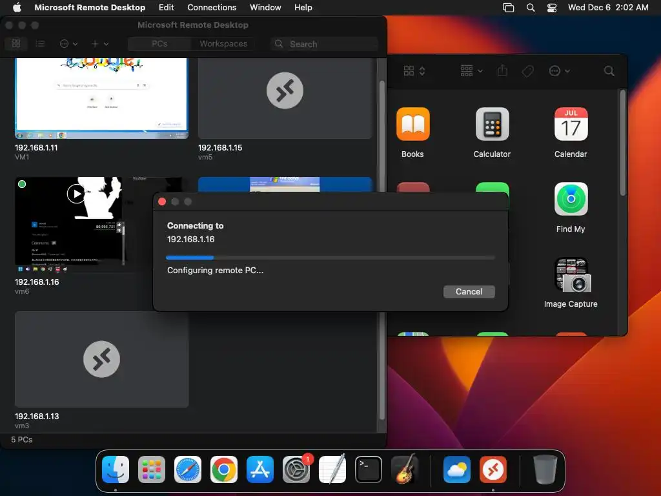
Task: Open Terminal from the Dock
Action: click(369, 470)
